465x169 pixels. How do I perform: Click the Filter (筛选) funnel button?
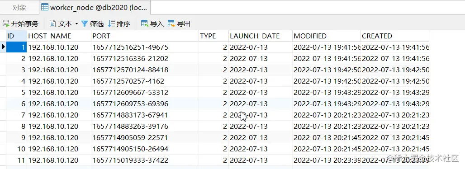pyautogui.click(x=92, y=23)
